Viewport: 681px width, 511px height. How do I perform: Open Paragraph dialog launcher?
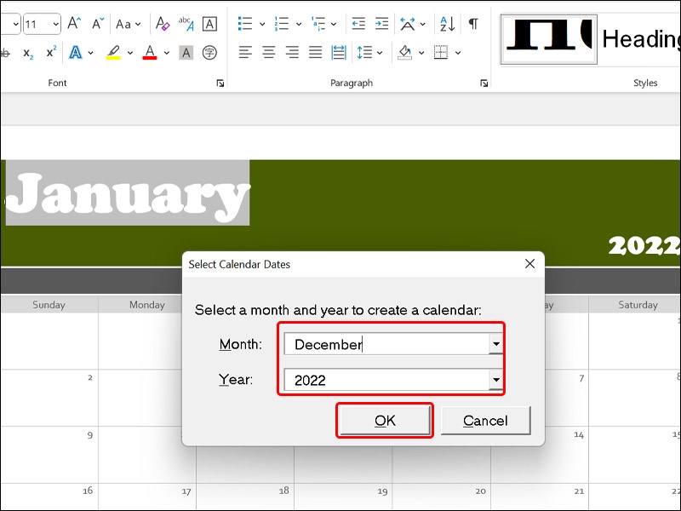click(x=484, y=83)
